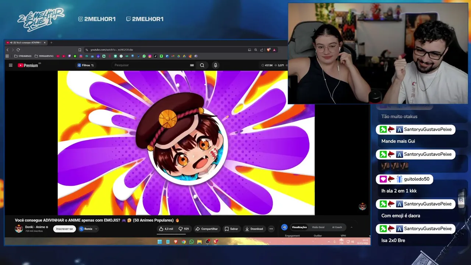
Task: Like the video with thumbs up 4,3 mil
Action: (166, 229)
